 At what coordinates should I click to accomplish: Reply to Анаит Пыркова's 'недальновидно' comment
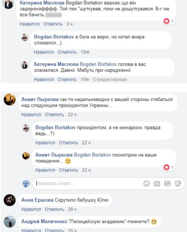(55, 115)
